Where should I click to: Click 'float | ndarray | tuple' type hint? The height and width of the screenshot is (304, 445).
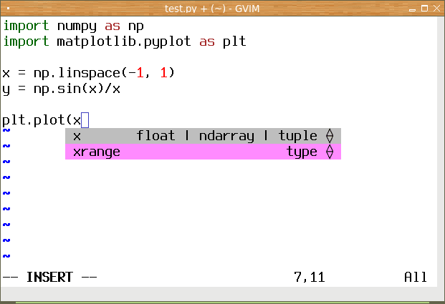click(226, 136)
